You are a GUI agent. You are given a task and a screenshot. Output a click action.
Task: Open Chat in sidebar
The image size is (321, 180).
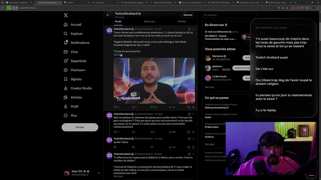pos(71,52)
